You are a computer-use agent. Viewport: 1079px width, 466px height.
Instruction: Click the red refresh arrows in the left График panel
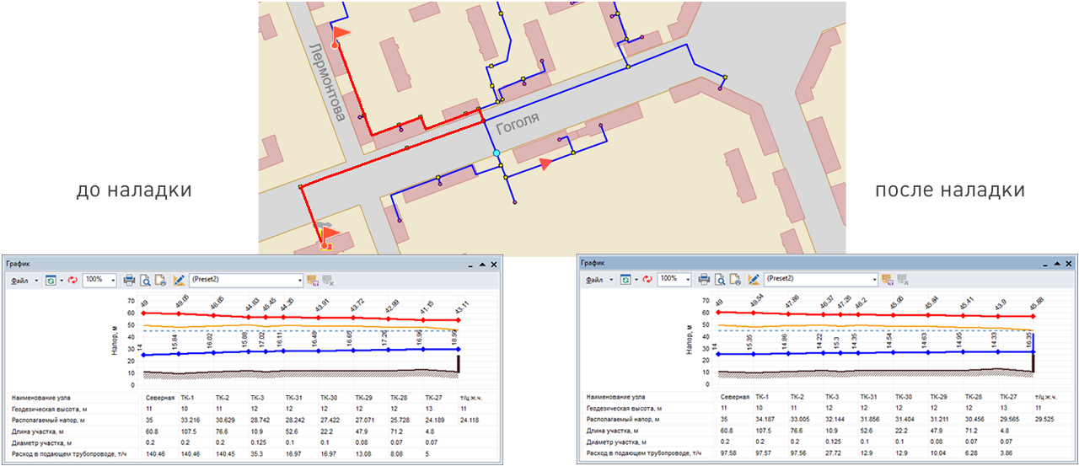(72, 280)
